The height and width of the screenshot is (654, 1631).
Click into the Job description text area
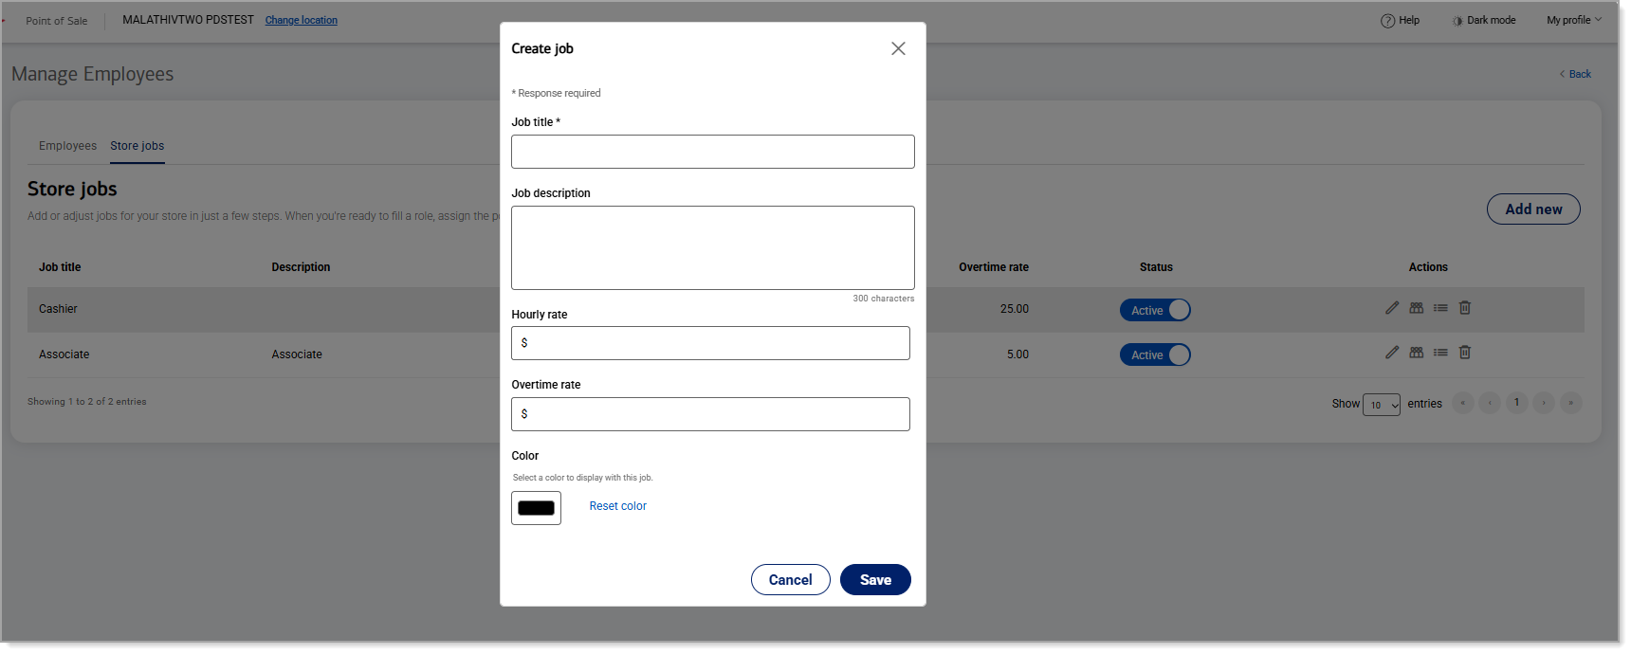pos(713,247)
